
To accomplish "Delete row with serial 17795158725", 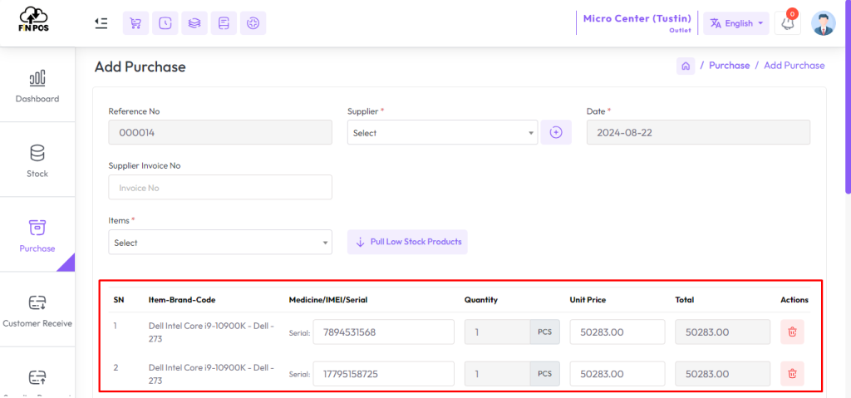I will coord(792,374).
